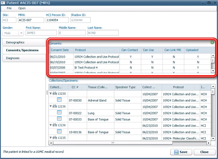Click collection kit icon for 13235
218x159 pixels.
[55, 138]
